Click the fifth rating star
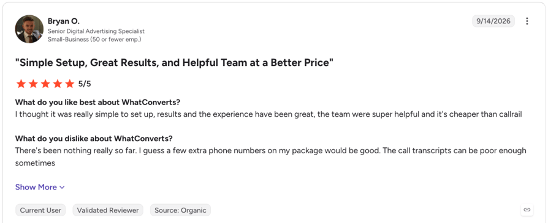The width and height of the screenshot is (548, 223). click(70, 84)
